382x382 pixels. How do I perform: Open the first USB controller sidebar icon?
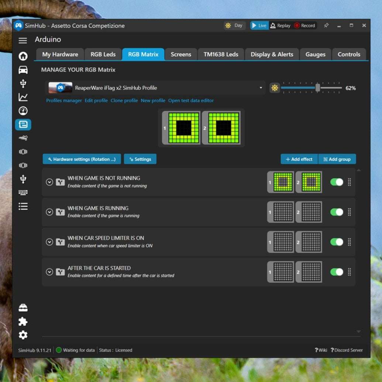tap(23, 83)
